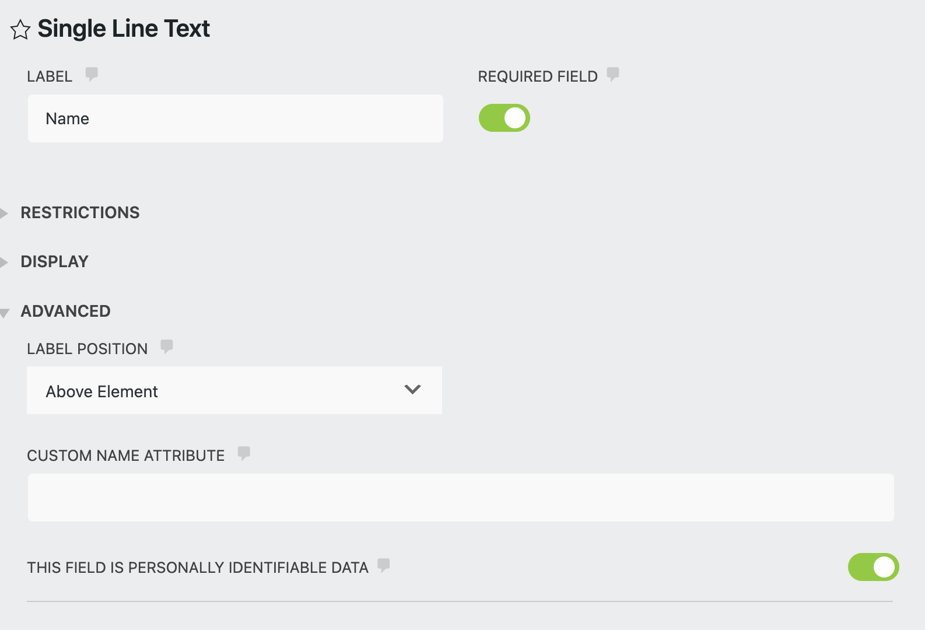Expand the Restrictions section arrow
The height and width of the screenshot is (630, 925).
[5, 213]
